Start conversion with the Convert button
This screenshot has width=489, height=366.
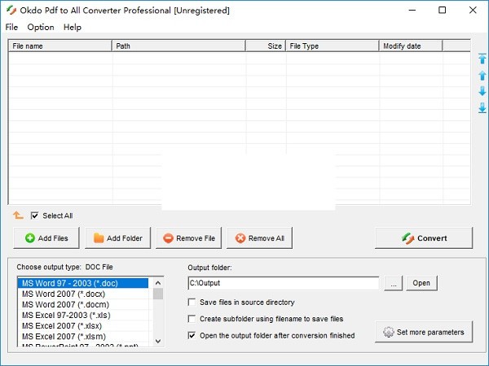(424, 238)
